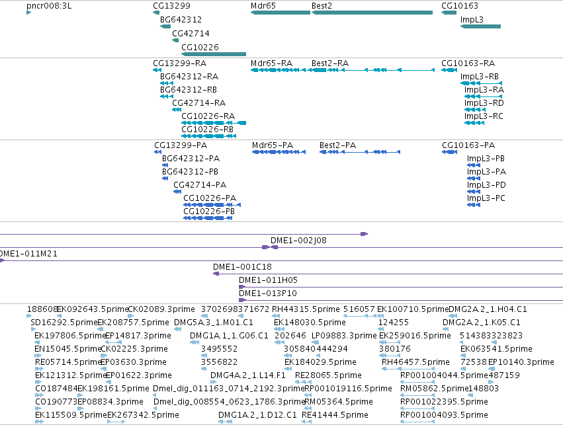Select the RP001004093.5prime label
Image resolution: width=563 pixels, height=425 pixels.
[x=444, y=415]
